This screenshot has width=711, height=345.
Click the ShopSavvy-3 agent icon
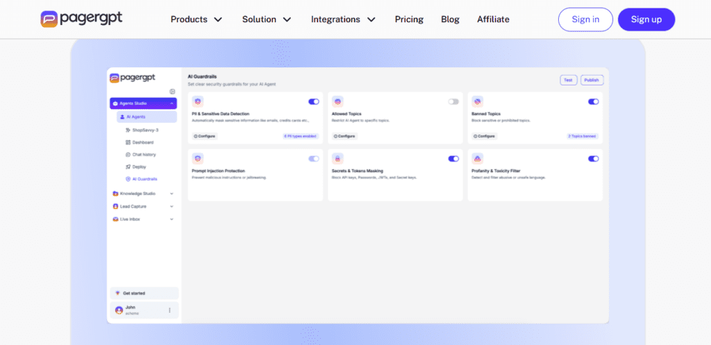[x=128, y=130]
